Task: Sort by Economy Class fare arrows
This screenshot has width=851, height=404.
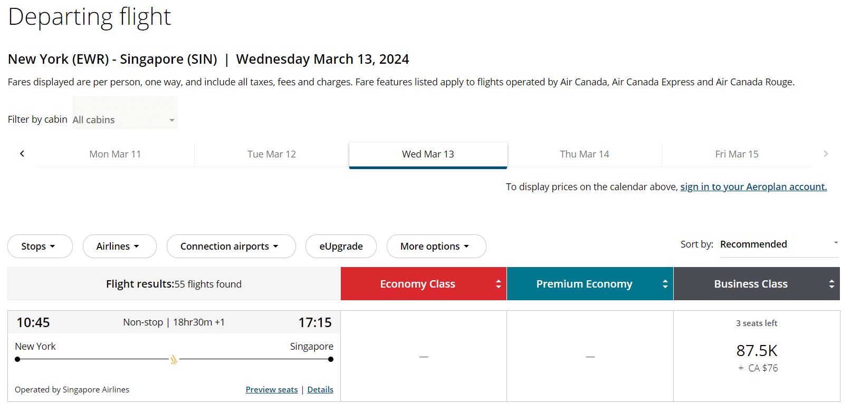Action: [x=498, y=284]
